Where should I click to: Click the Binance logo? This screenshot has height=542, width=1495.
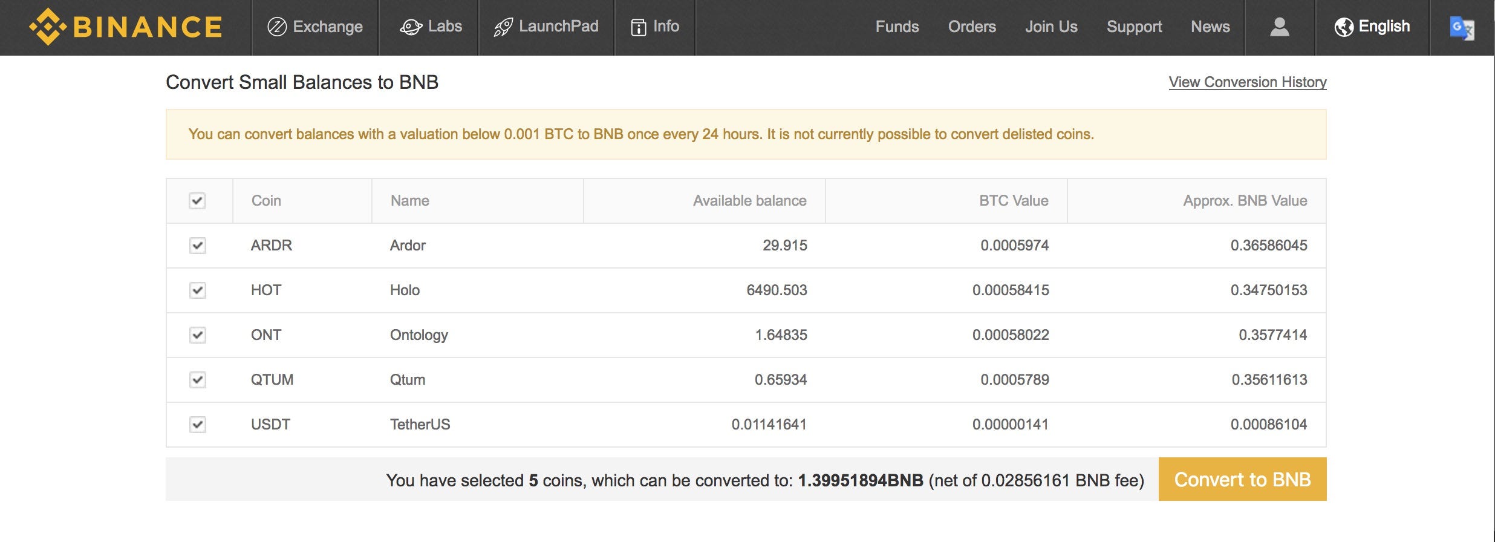pyautogui.click(x=126, y=27)
